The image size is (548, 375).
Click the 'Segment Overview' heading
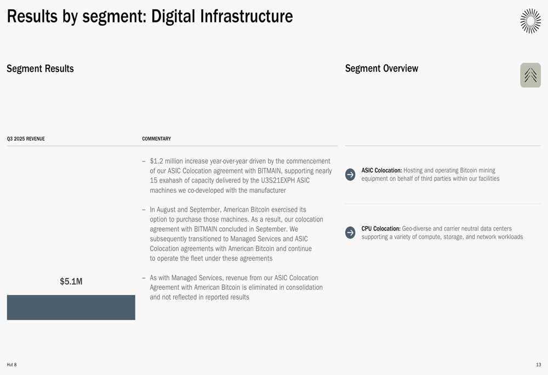pos(381,68)
